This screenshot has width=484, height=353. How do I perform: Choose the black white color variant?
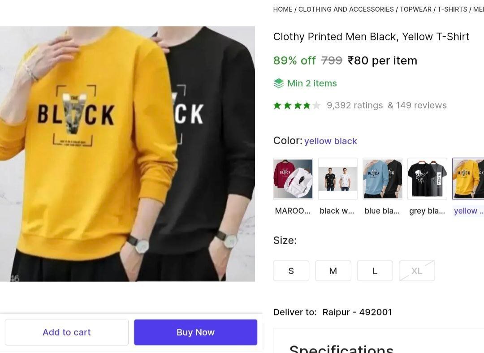[x=337, y=178]
